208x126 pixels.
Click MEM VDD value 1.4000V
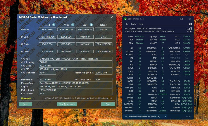coord(187,61)
